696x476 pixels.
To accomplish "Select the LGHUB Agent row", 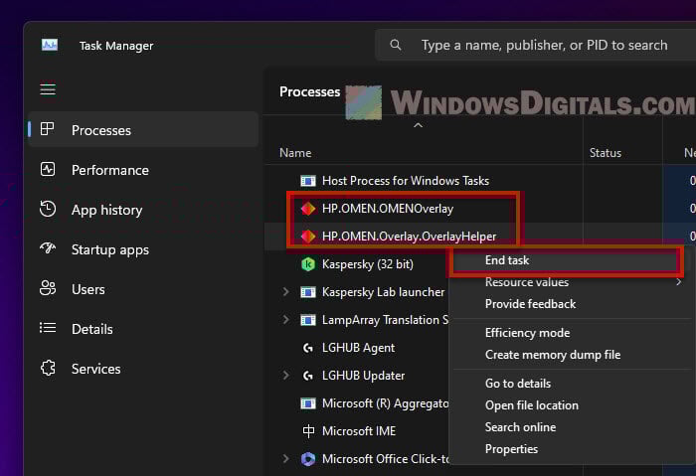I will (x=356, y=348).
